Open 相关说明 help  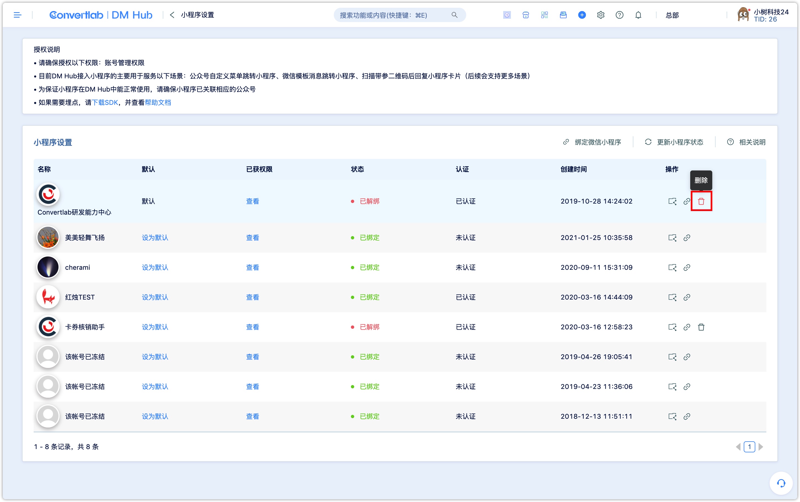(x=746, y=142)
